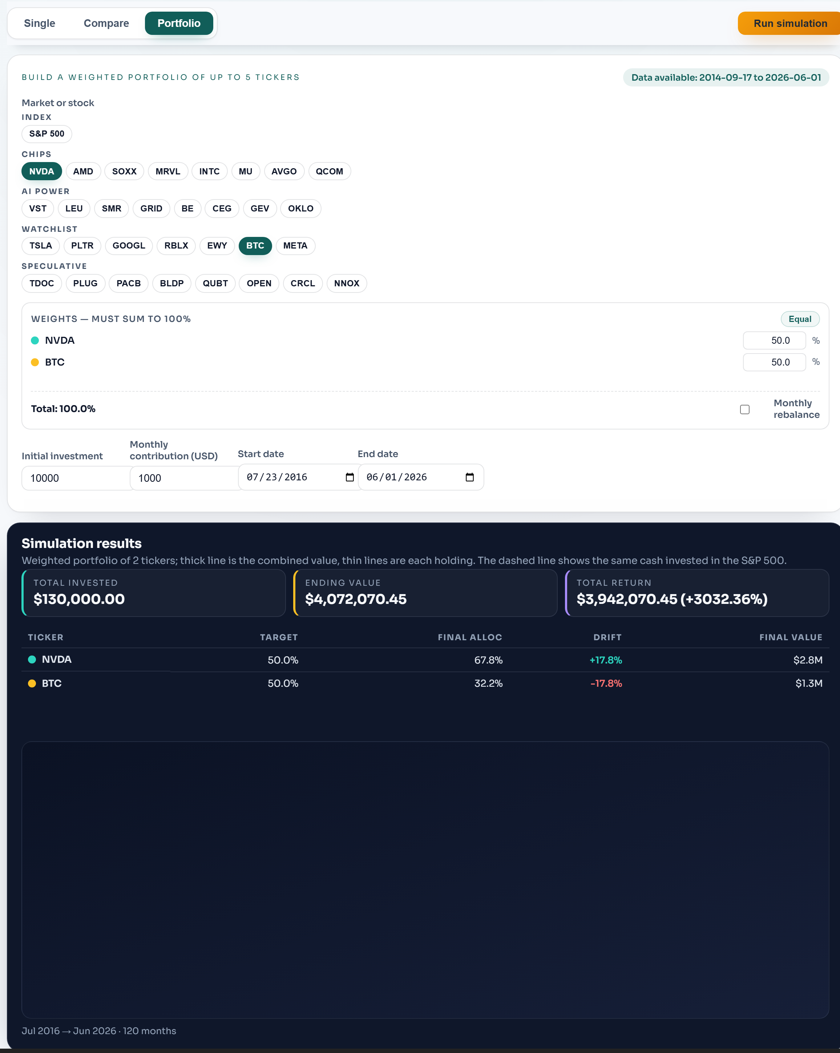Select the QUBT speculative chip

[x=215, y=283]
